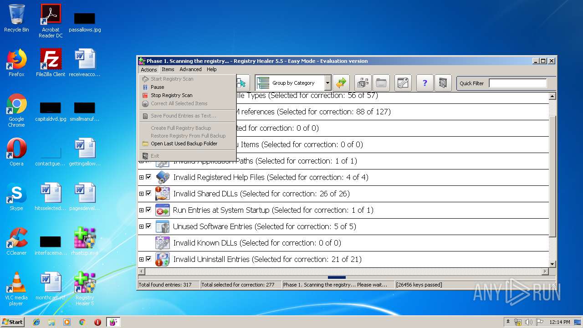Viewport: 583px width, 328px height.
Task: Open the Advanced menu
Action: [x=190, y=69]
